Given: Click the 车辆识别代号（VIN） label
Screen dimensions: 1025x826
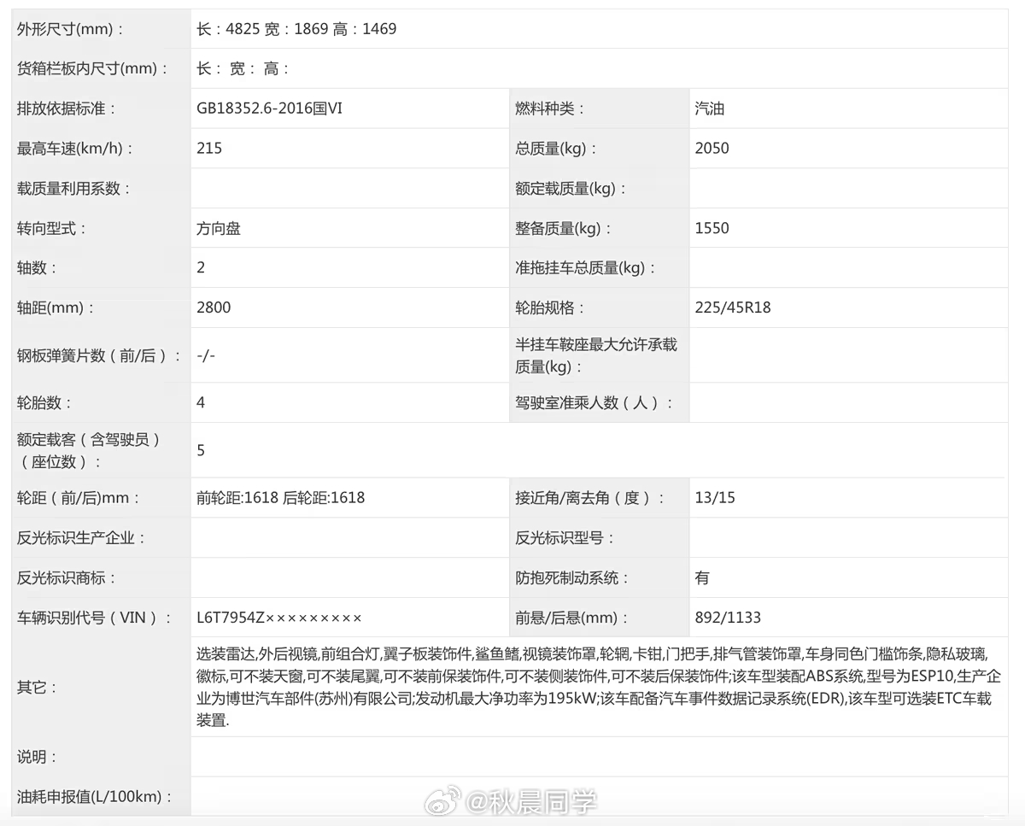Looking at the screenshot, I should [94, 618].
